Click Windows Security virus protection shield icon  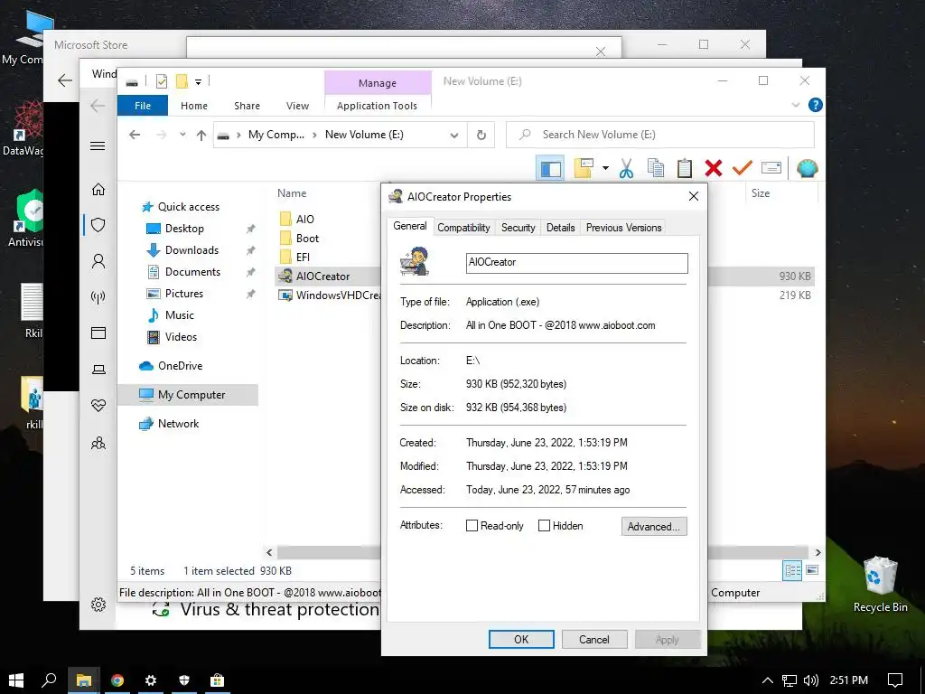click(98, 225)
